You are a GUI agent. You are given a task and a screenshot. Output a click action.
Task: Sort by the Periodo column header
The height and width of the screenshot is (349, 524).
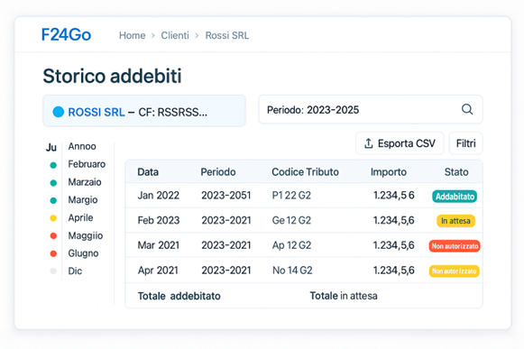pyautogui.click(x=218, y=172)
